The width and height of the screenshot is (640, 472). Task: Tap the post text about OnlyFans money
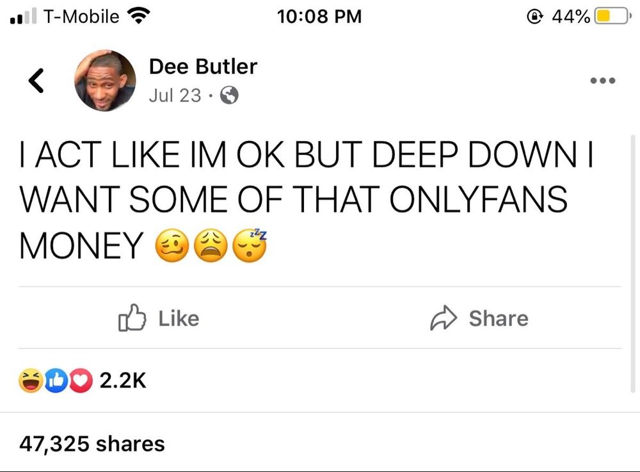306,200
